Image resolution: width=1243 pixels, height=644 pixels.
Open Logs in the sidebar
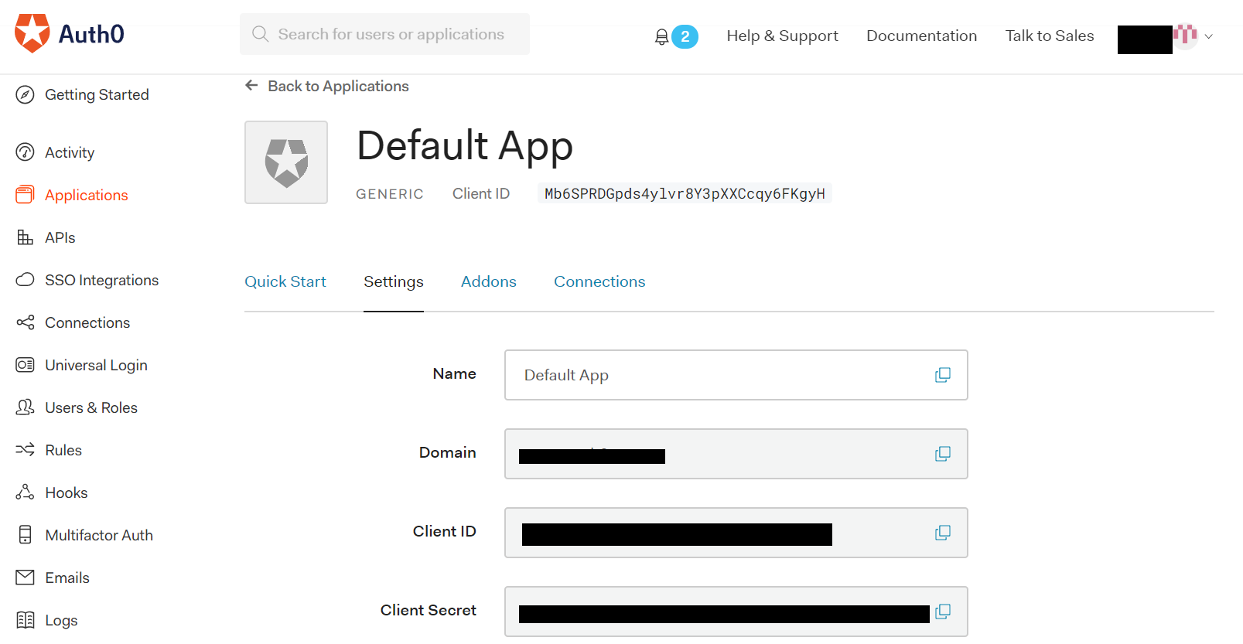[61, 620]
